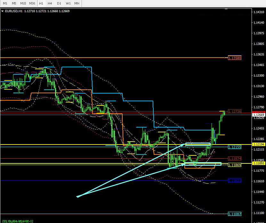Select the yellow 1.12194 price label
266x223 pixels.
259,145
